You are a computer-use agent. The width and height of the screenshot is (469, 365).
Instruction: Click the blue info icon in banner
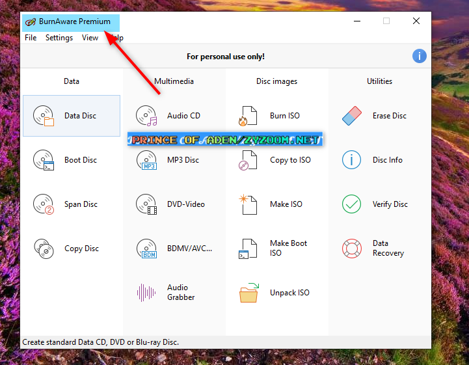tap(420, 56)
